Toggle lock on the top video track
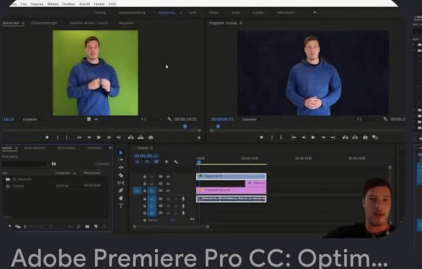 (145, 177)
